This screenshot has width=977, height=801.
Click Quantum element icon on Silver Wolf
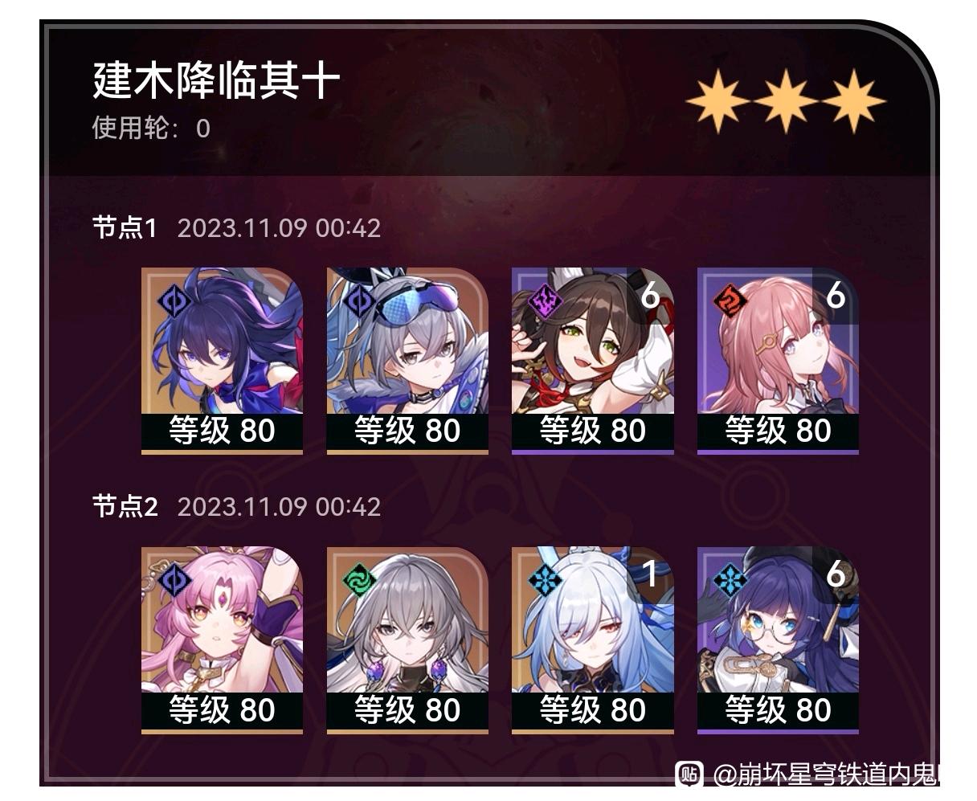360,302
